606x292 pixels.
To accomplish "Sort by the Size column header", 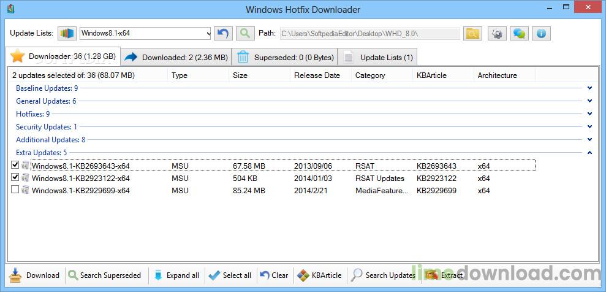I will (259, 75).
